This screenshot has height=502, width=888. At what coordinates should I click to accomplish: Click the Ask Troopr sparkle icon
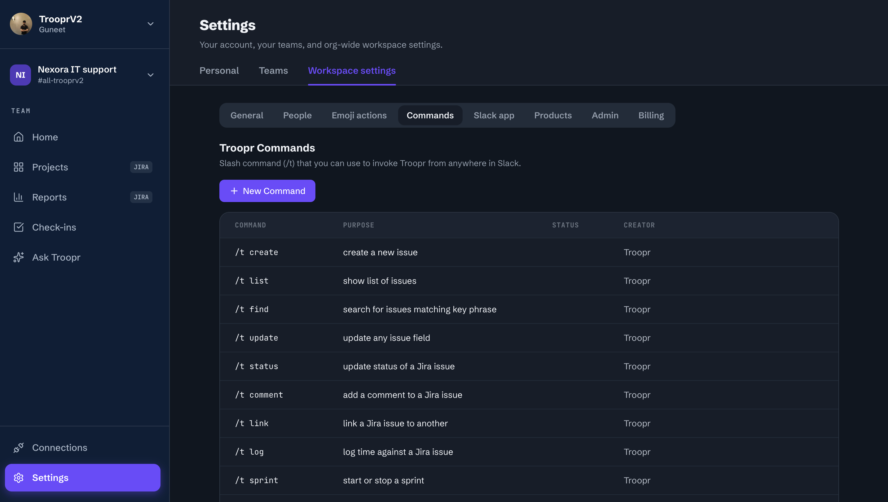tap(19, 257)
